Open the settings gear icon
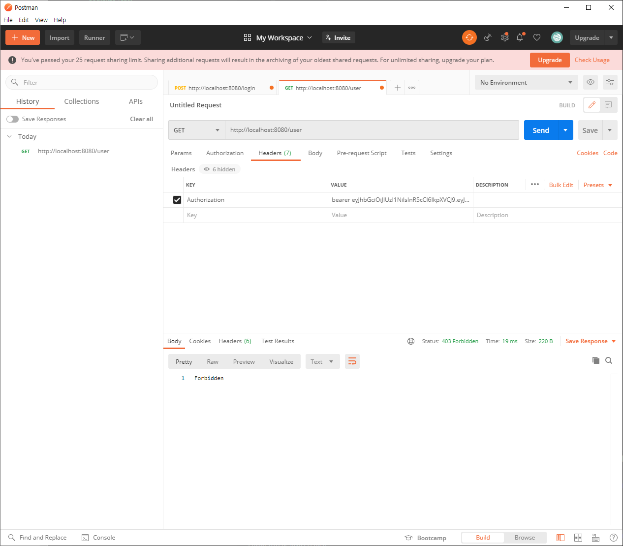This screenshot has height=546, width=623. [504, 37]
